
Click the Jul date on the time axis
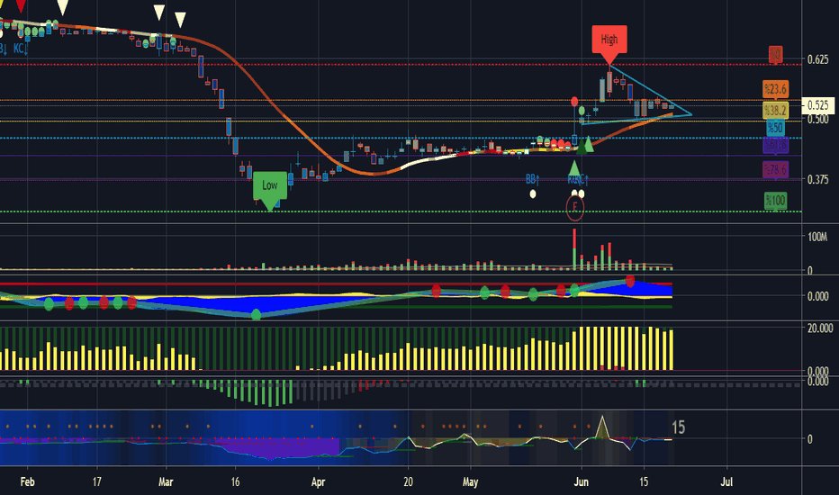click(x=726, y=482)
